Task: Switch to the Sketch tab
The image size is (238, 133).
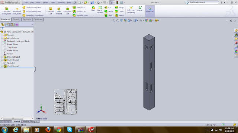Action: 16,19
